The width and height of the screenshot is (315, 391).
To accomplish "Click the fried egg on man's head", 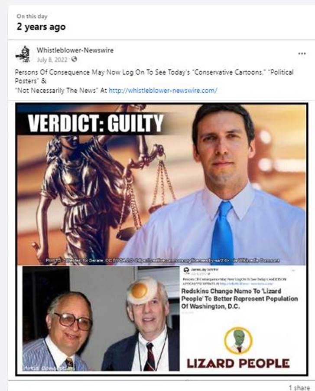I will [x=142, y=290].
